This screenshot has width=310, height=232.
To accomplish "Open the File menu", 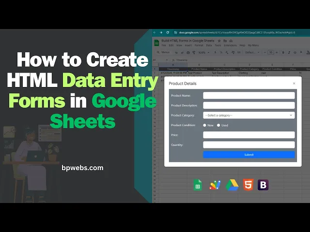I will point(164,45).
